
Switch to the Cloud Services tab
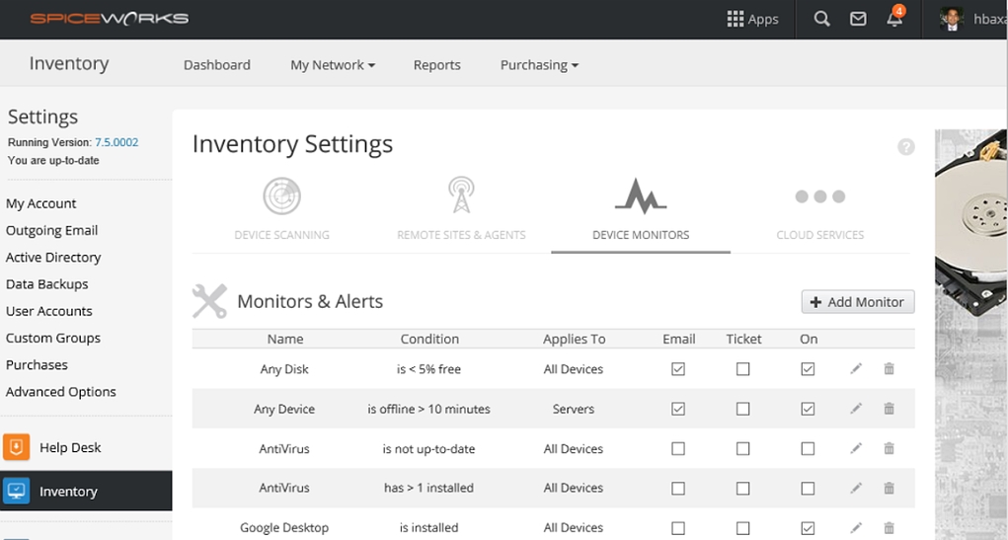click(819, 209)
